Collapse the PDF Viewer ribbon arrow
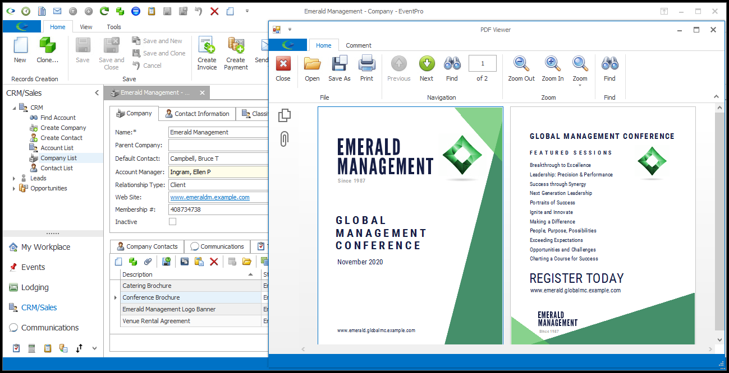The width and height of the screenshot is (729, 373). 715,97
